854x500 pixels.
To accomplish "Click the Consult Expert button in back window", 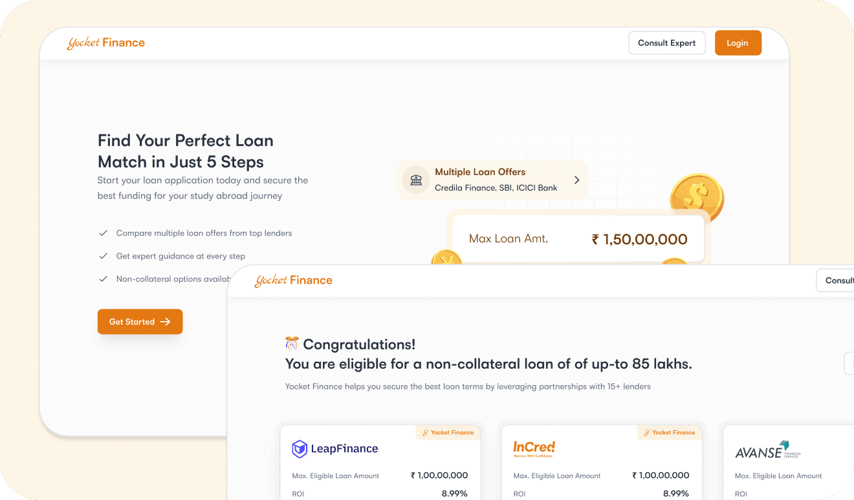I will (667, 43).
